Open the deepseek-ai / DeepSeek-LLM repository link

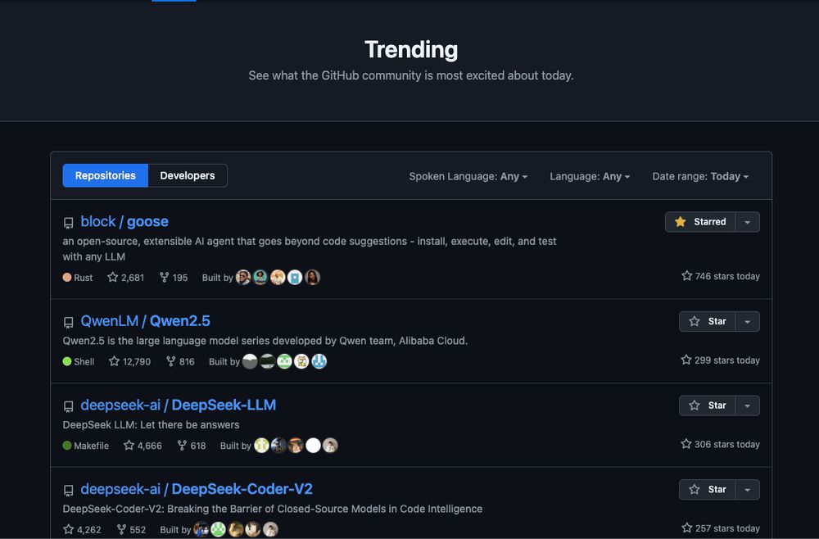click(178, 405)
